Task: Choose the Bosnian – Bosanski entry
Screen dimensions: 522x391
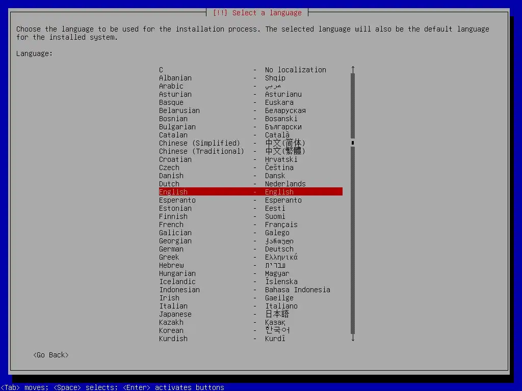Action: (x=251, y=119)
